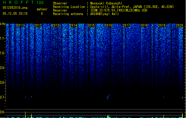
Task: Click the 2016 time marker
Action: tap(109, 25)
